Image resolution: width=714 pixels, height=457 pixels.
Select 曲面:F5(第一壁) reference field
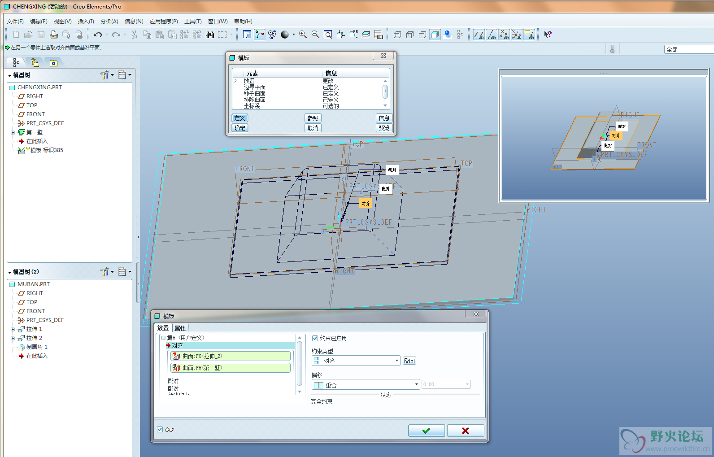(x=230, y=368)
